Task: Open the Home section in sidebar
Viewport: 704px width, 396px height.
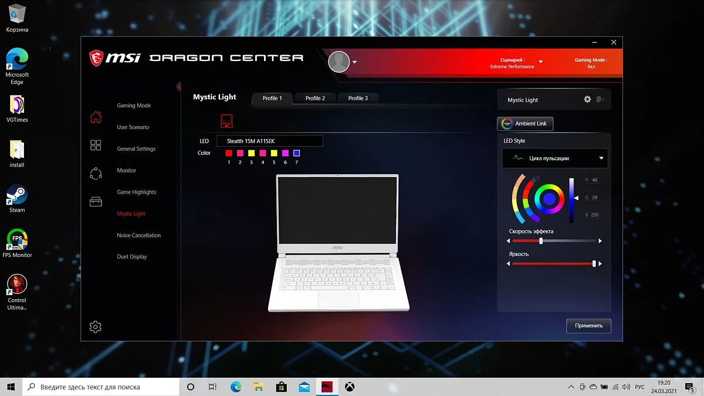Action: point(96,117)
